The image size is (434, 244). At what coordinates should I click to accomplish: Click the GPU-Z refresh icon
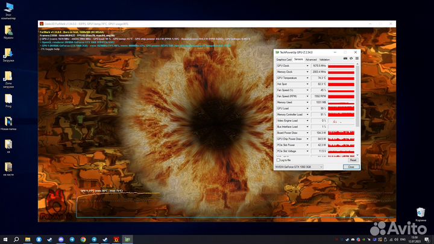351,58
